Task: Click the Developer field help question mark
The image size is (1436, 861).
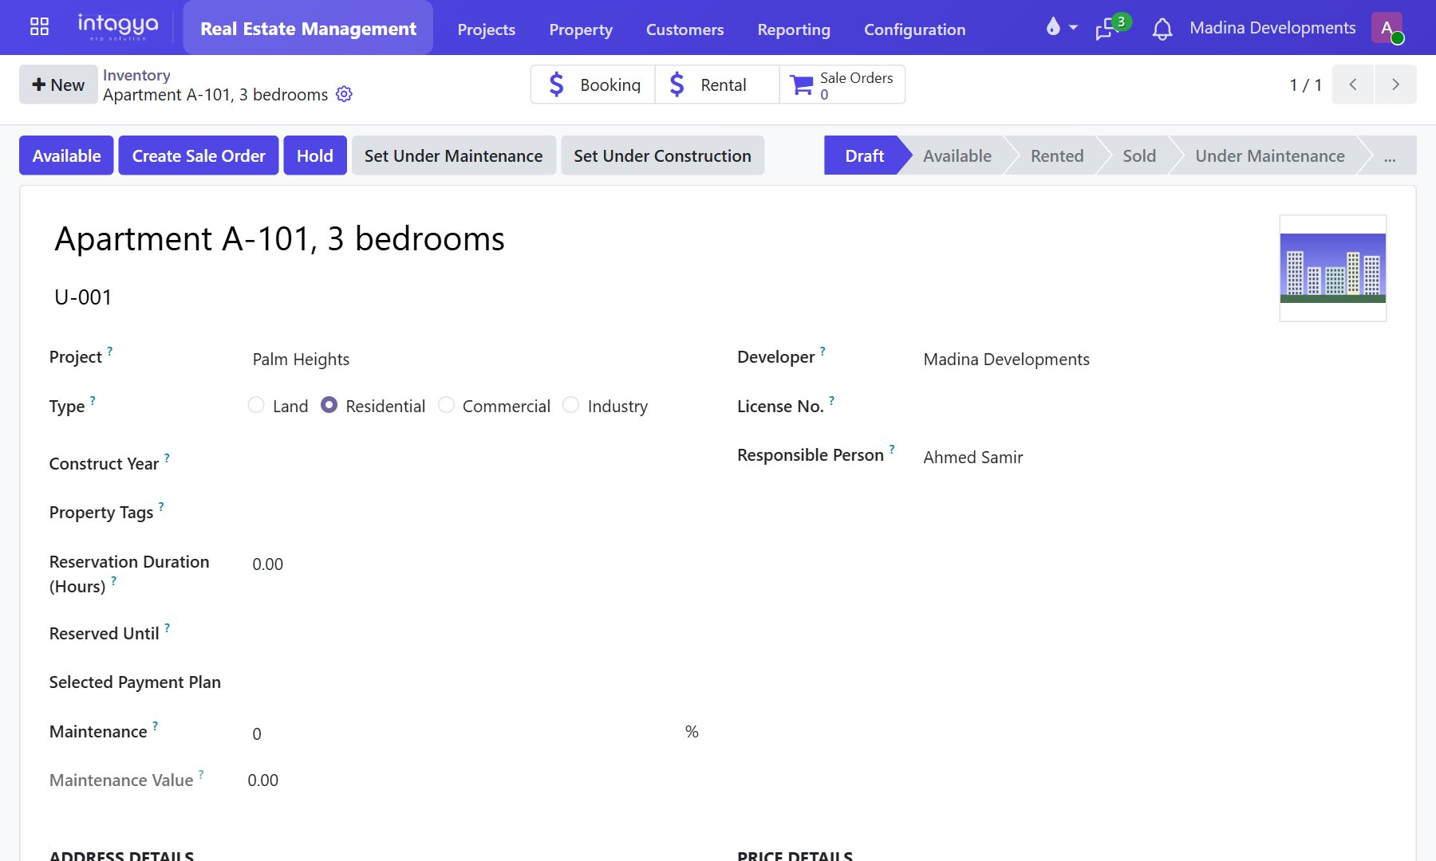Action: pyautogui.click(x=823, y=351)
